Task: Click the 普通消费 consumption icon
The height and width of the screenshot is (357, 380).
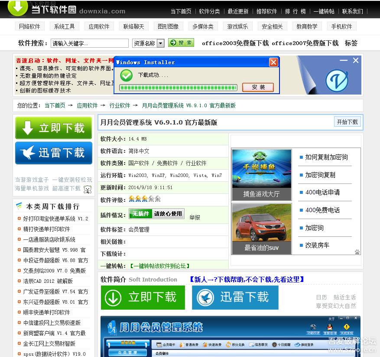Action: (181, 344)
